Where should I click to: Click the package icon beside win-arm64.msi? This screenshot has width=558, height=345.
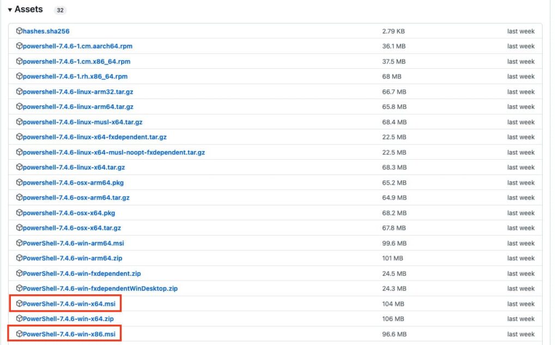(19, 243)
